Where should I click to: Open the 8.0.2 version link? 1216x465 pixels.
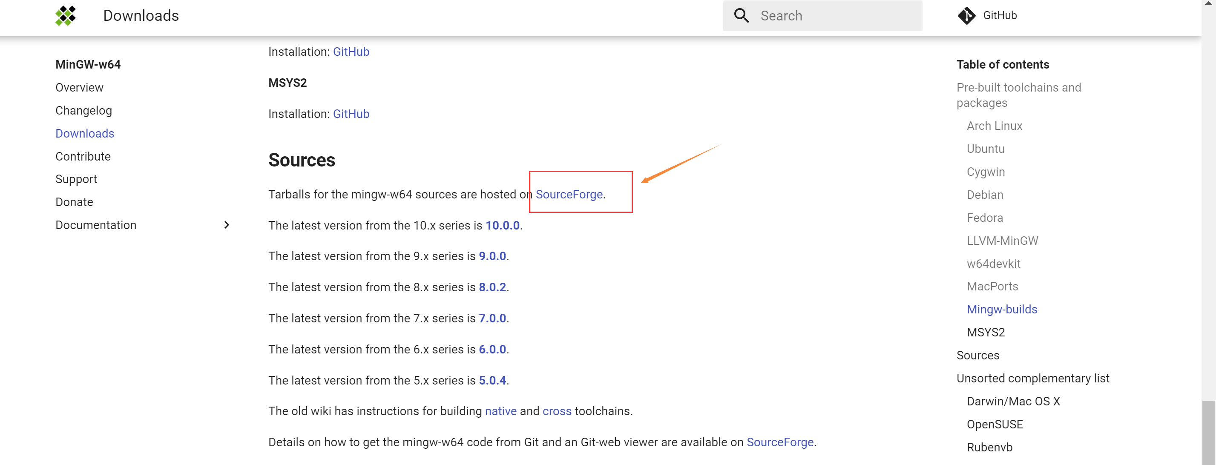coord(492,287)
